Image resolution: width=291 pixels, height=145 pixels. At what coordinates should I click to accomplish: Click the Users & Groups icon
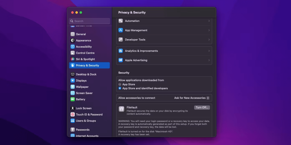tap(72, 121)
